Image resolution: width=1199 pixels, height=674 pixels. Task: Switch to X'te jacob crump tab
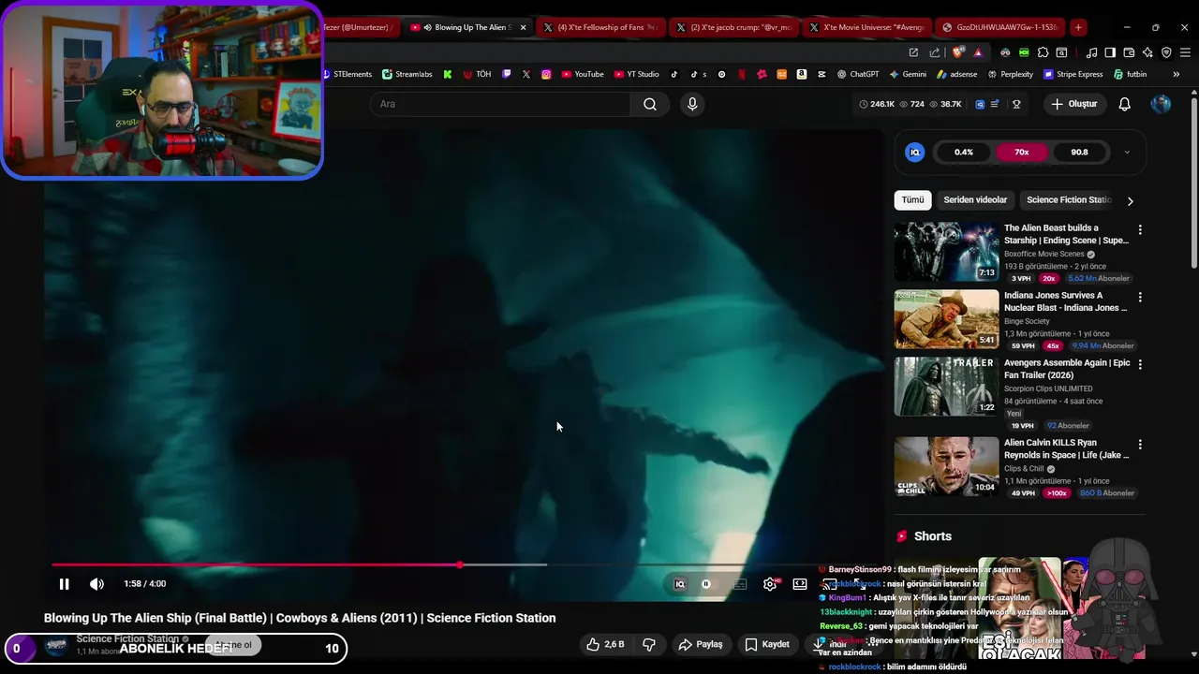click(x=734, y=27)
